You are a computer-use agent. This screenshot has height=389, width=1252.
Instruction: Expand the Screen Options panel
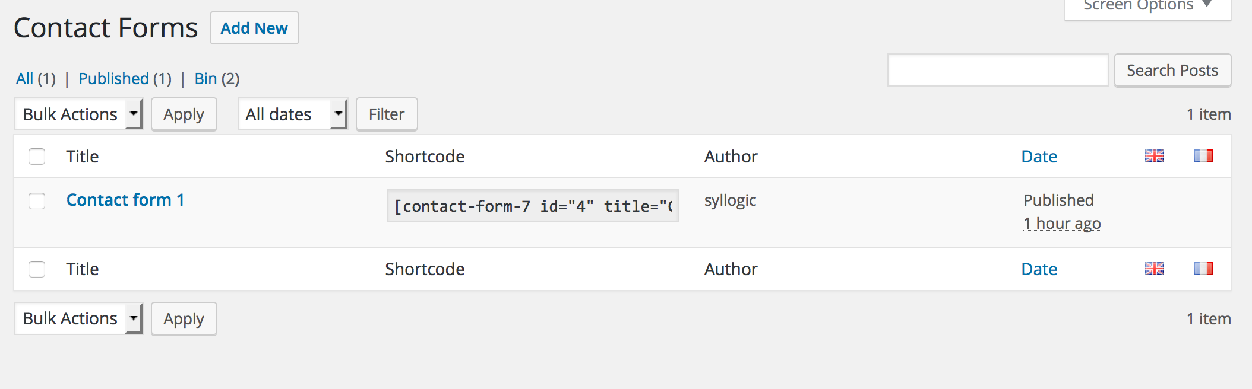coord(1147,6)
